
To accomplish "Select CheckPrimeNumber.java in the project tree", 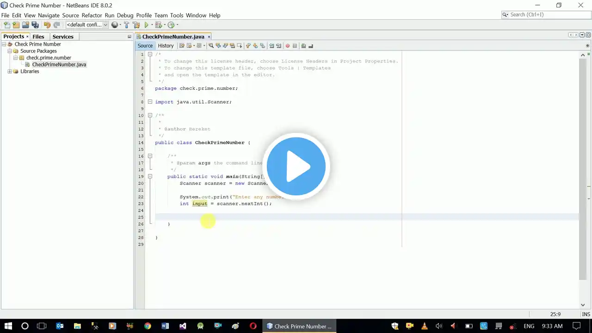I will point(59,65).
